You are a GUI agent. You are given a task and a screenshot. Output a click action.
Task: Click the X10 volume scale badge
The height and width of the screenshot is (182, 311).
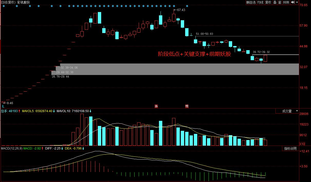[302, 144]
